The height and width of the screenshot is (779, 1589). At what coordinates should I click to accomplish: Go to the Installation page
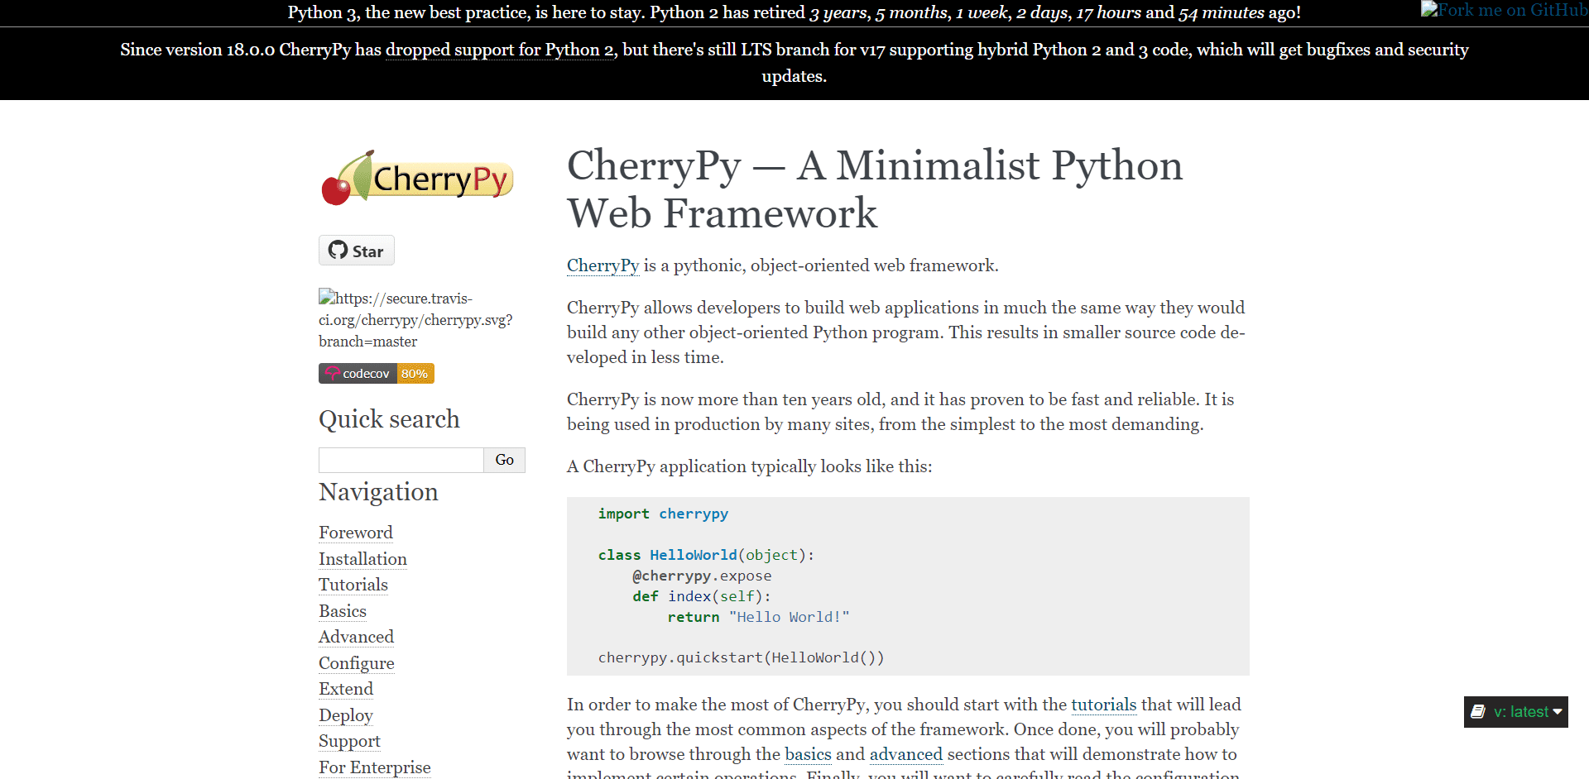click(x=362, y=559)
